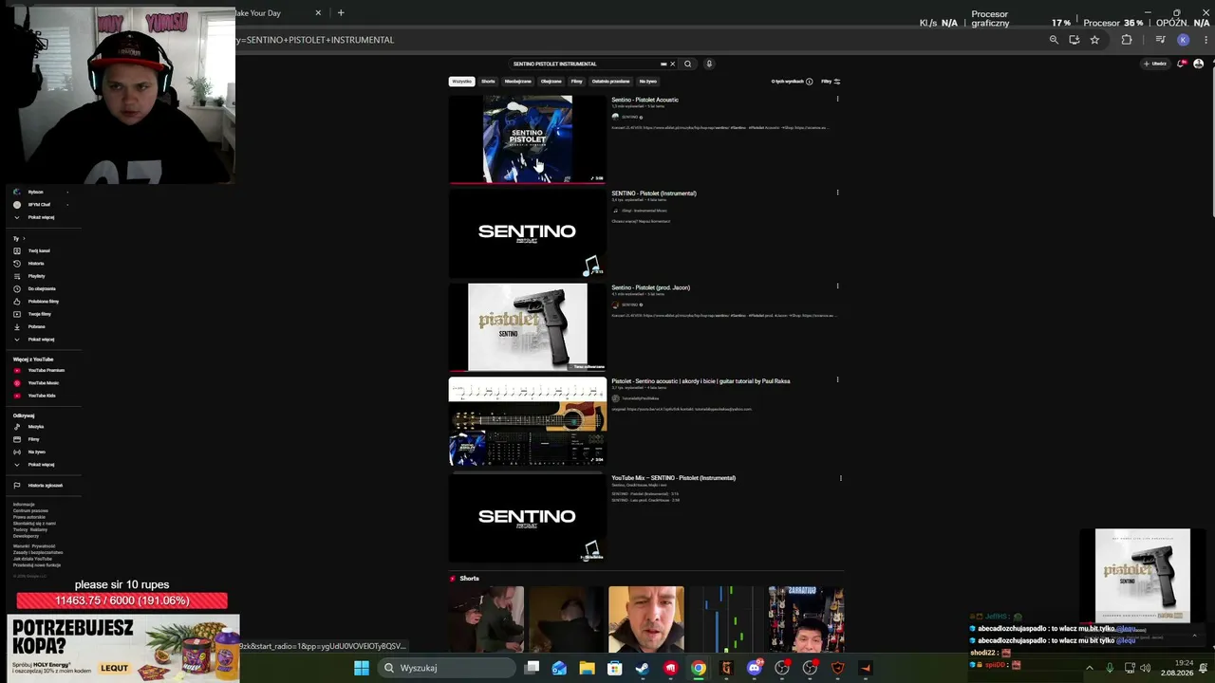This screenshot has height=683, width=1215.
Task: Select the Shorts filter chip
Action: [488, 82]
